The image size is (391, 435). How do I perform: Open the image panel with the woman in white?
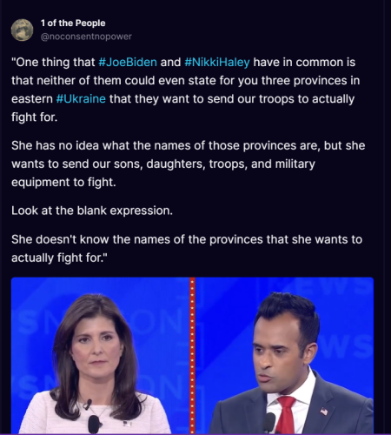(100, 356)
